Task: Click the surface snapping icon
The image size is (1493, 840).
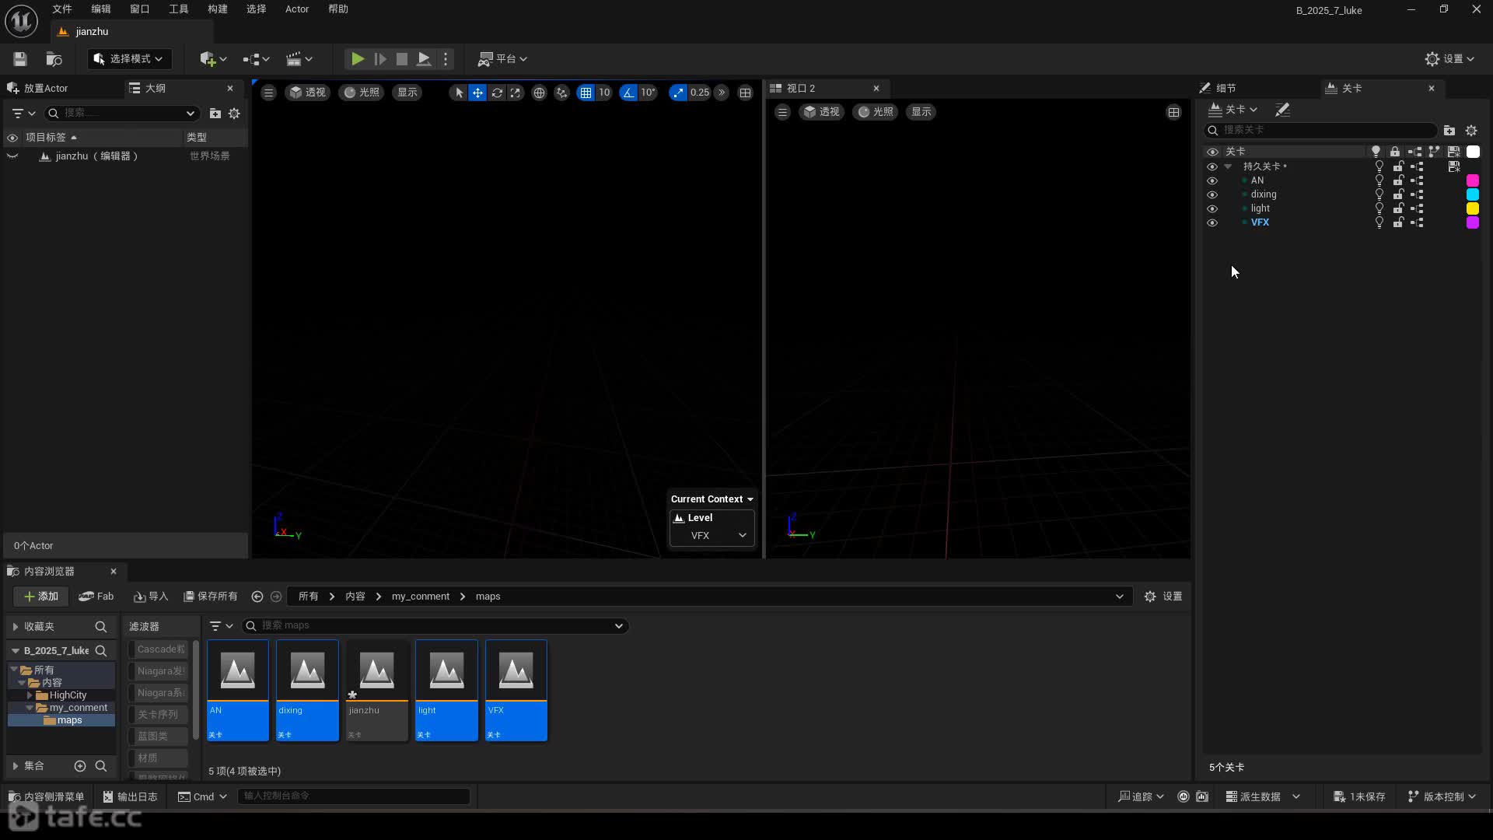Action: [x=561, y=93]
